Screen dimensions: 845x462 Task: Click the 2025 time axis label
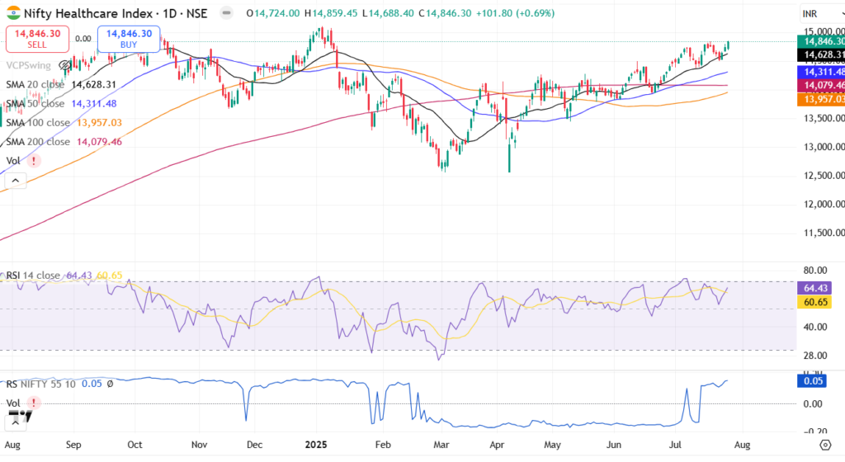tap(316, 445)
